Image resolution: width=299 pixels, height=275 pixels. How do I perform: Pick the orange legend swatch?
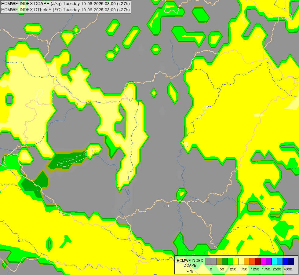(x=247, y=262)
